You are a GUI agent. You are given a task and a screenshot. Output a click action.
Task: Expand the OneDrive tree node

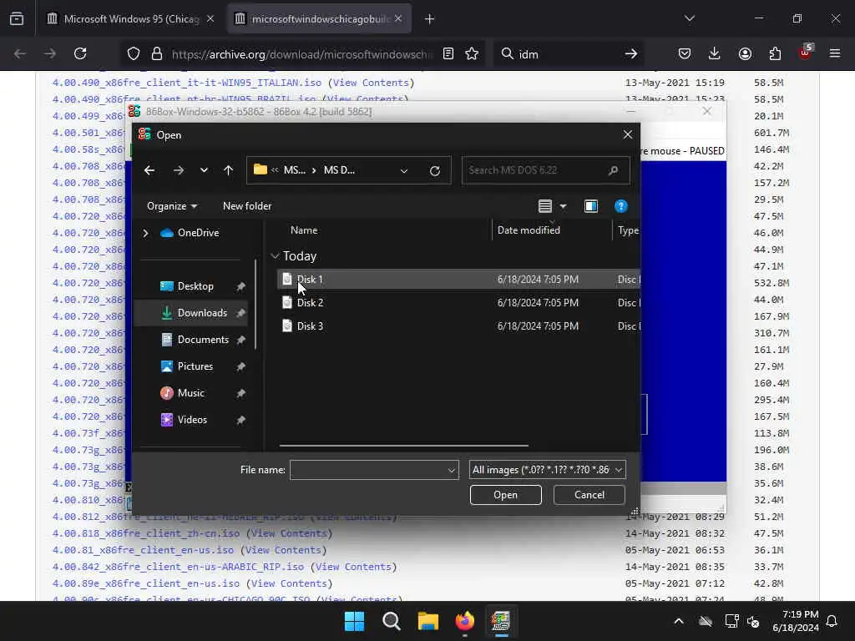tap(145, 233)
